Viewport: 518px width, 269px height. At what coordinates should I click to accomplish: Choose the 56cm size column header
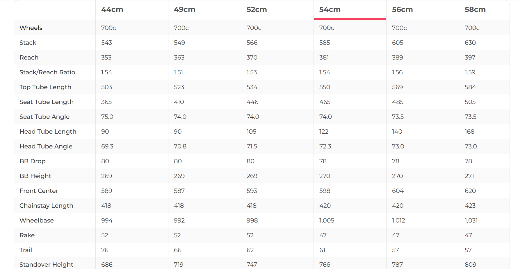pos(403,10)
